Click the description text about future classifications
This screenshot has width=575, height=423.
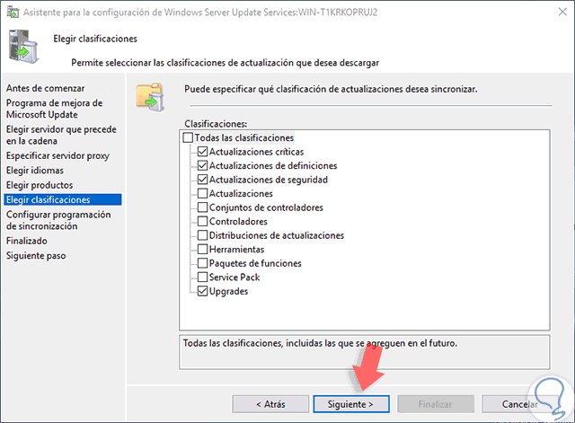320,343
